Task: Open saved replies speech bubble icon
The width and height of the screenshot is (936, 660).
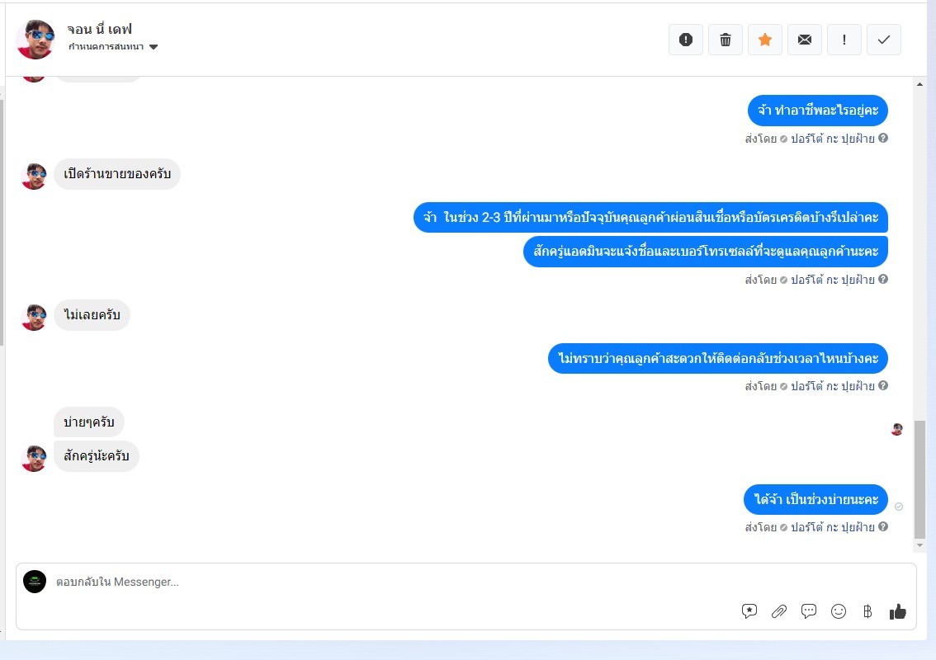Action: pos(808,611)
